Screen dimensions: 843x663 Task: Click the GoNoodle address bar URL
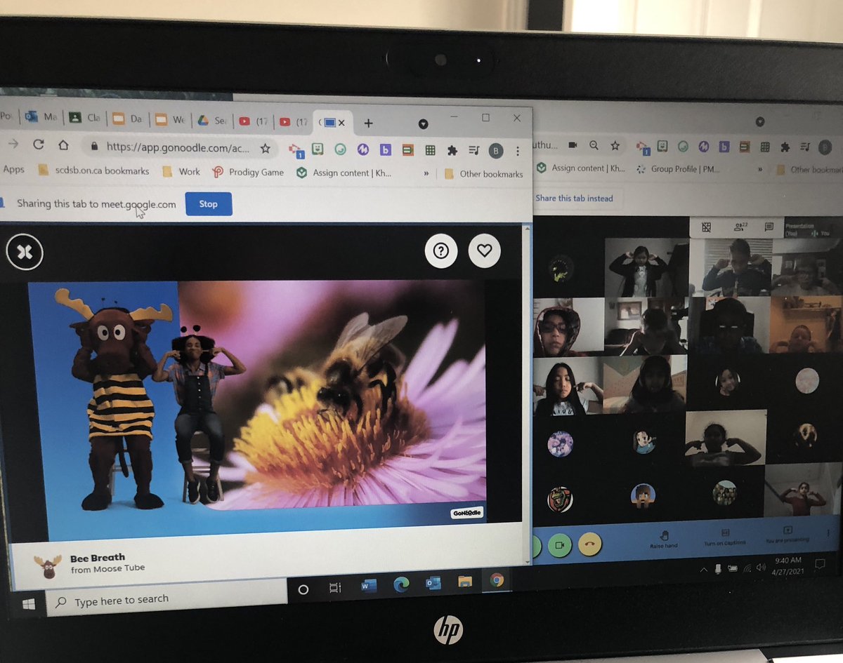pos(178,147)
